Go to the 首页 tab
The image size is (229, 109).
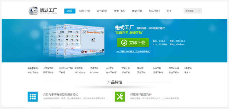pyautogui.click(x=70, y=11)
